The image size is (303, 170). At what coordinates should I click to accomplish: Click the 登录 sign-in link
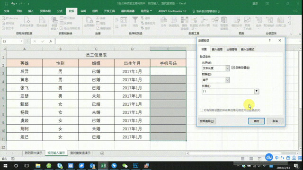click(x=255, y=3)
